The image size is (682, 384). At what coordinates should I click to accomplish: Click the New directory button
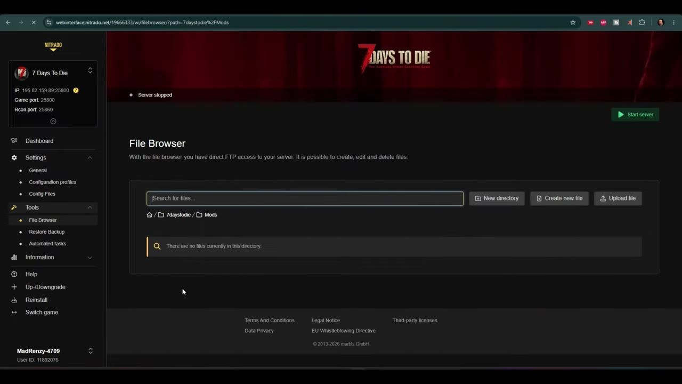(497, 198)
